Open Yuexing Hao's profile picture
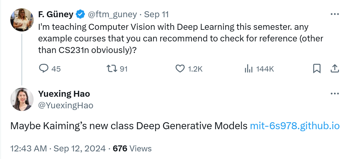 coord(22,99)
